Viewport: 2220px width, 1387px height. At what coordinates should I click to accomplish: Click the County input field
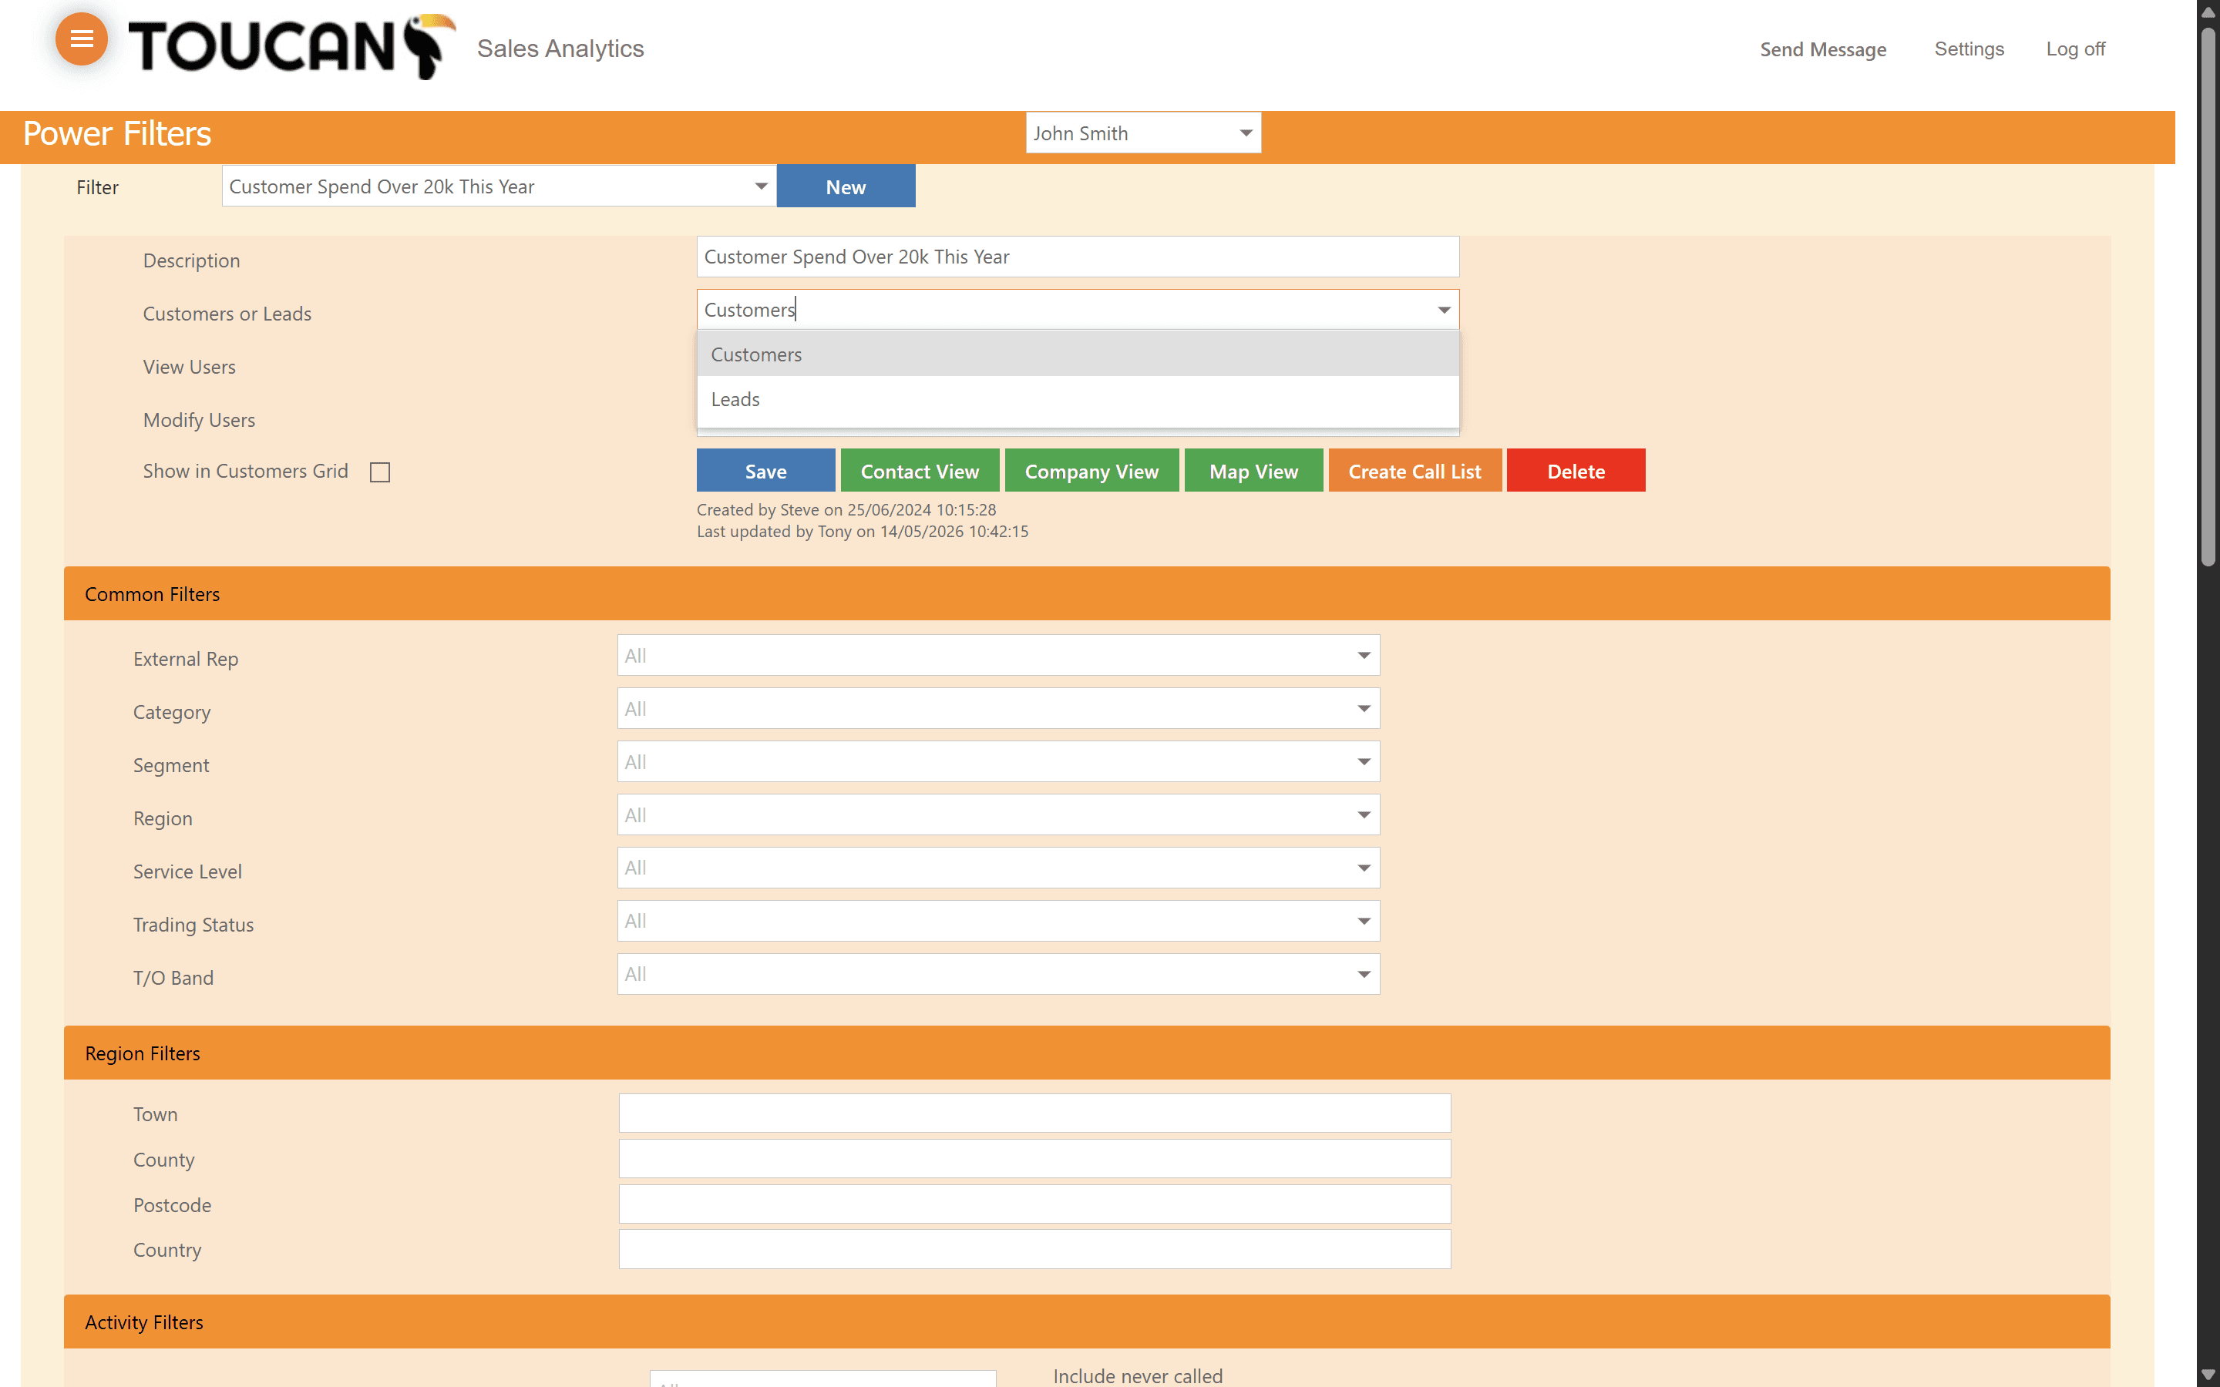[1034, 1159]
